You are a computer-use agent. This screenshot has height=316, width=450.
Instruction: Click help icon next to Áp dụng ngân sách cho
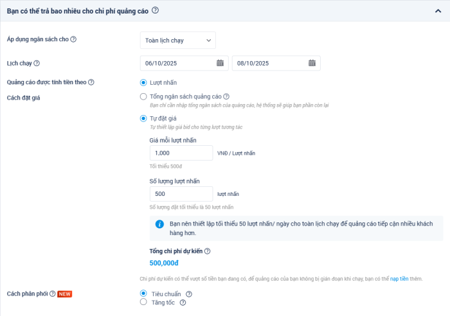[73, 40]
